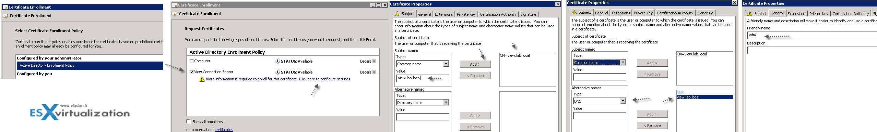This screenshot has width=877, height=132.
Task: Open Extensions tab in the Friendly name properties window
Action: pos(796,14)
